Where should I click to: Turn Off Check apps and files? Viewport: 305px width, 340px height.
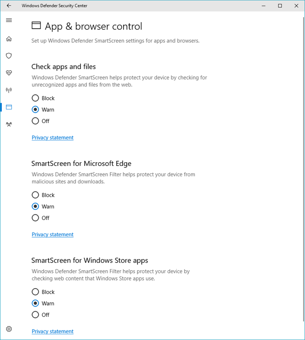35,121
